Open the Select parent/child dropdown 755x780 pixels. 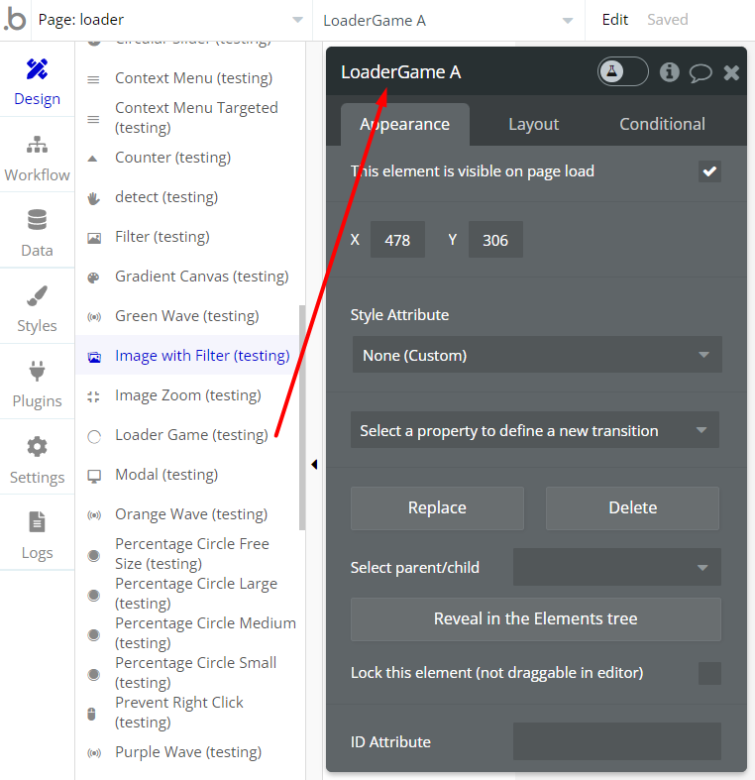point(616,567)
